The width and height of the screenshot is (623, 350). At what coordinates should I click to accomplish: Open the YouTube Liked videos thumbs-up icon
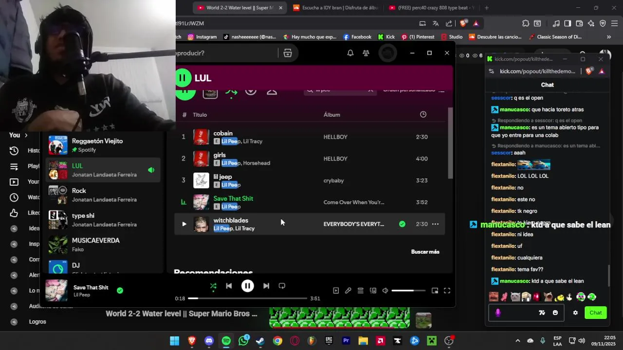point(14,213)
